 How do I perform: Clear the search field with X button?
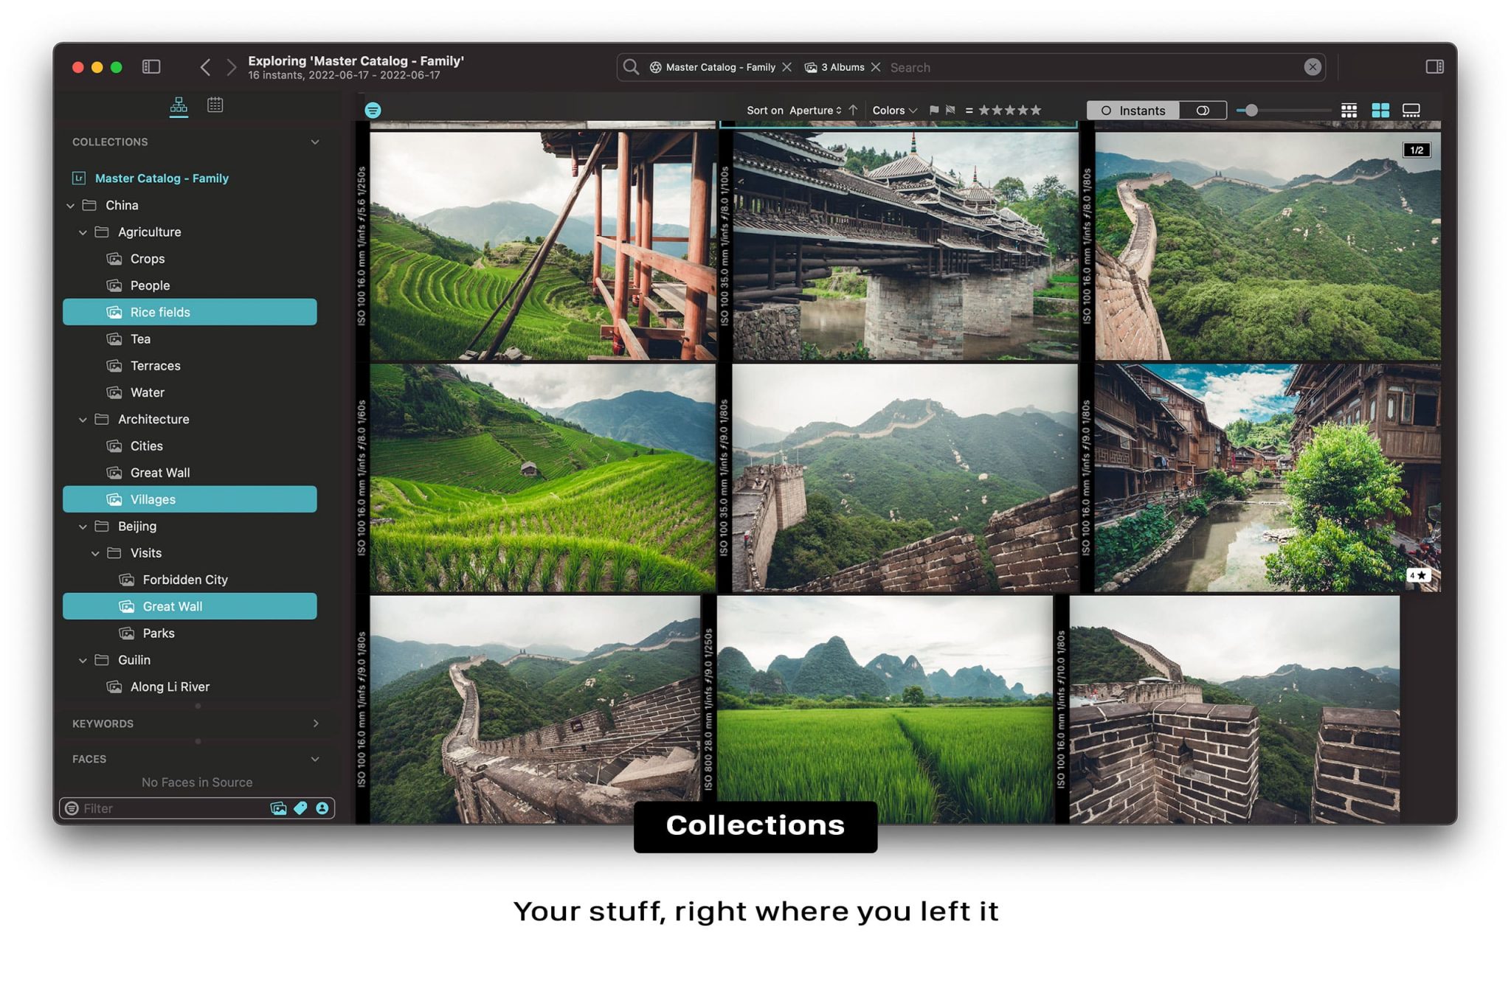[1312, 67]
